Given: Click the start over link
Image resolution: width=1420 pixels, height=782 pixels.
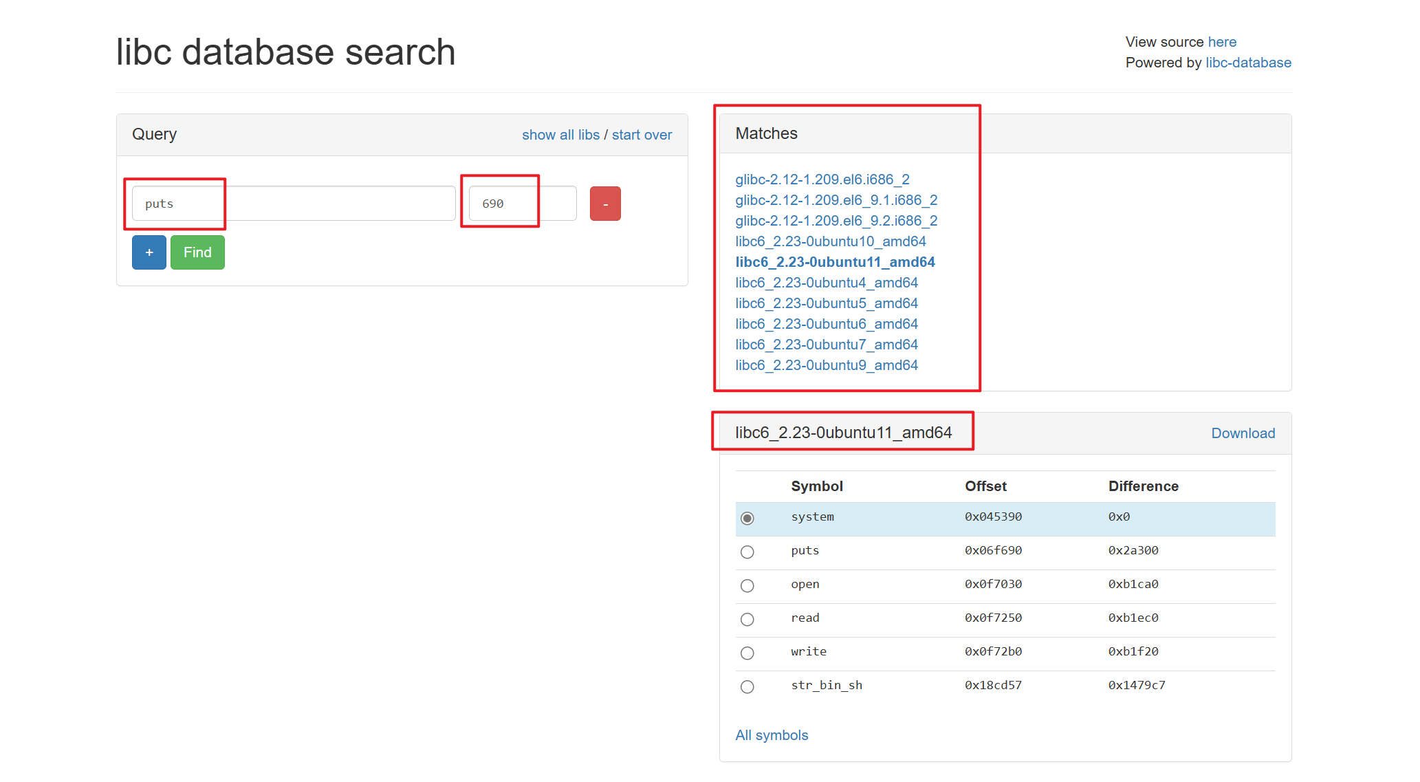Looking at the screenshot, I should pyautogui.click(x=642, y=135).
